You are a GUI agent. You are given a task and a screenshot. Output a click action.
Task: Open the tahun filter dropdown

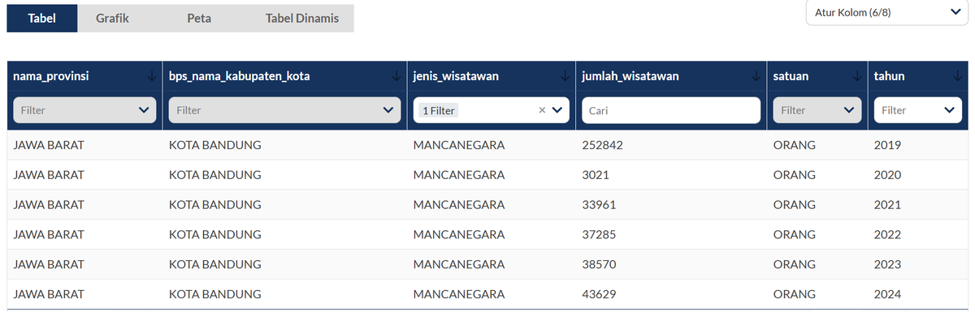pyautogui.click(x=917, y=110)
